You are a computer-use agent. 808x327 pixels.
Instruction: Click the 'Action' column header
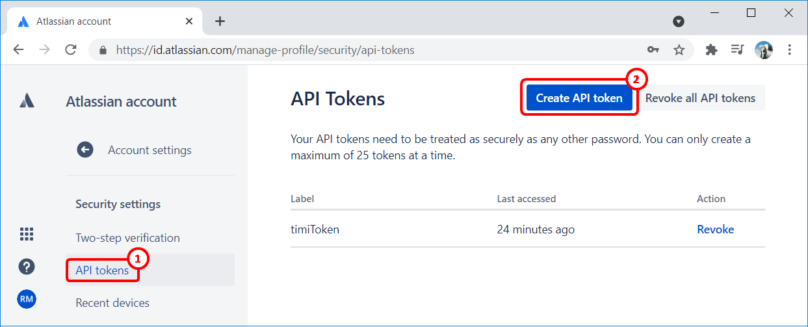(x=711, y=199)
